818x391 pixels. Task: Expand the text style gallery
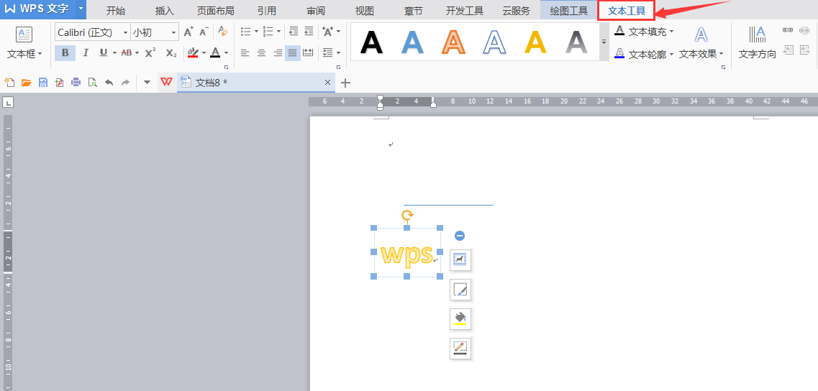(604, 42)
